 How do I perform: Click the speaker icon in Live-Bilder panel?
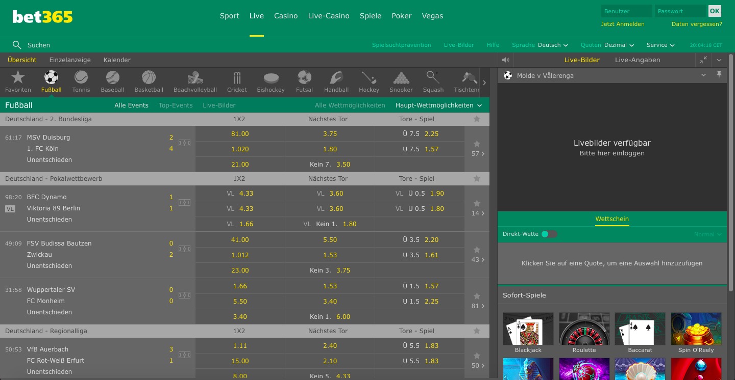tap(506, 60)
